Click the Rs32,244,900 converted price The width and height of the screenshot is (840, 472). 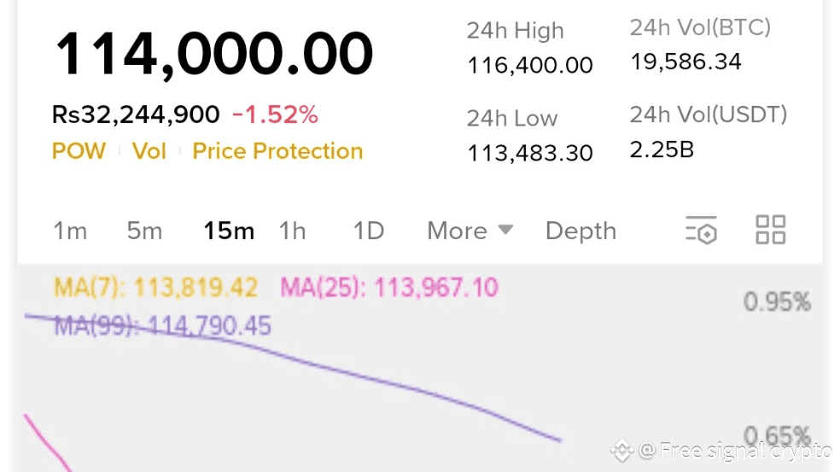pos(136,114)
